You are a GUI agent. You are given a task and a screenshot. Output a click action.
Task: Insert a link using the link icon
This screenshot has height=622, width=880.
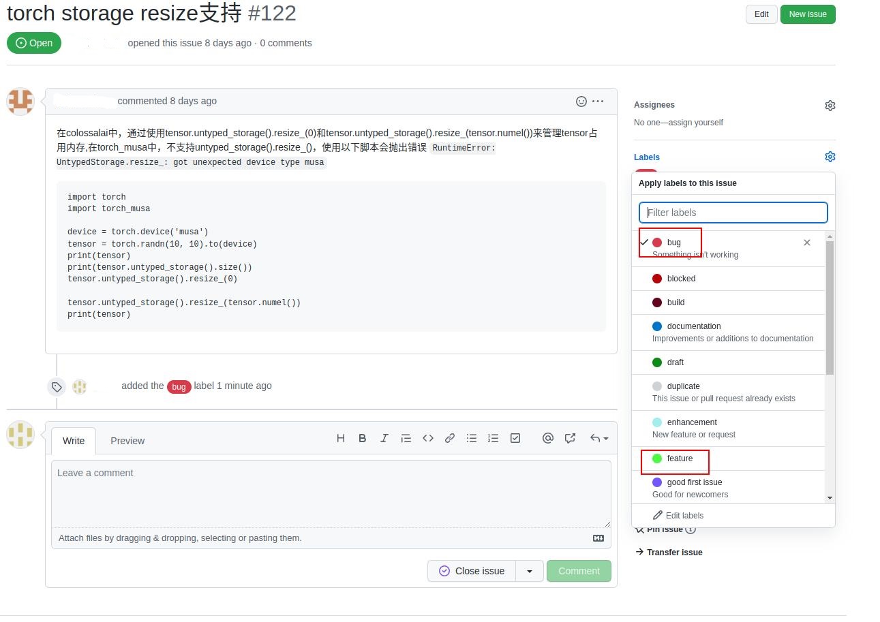click(450, 438)
